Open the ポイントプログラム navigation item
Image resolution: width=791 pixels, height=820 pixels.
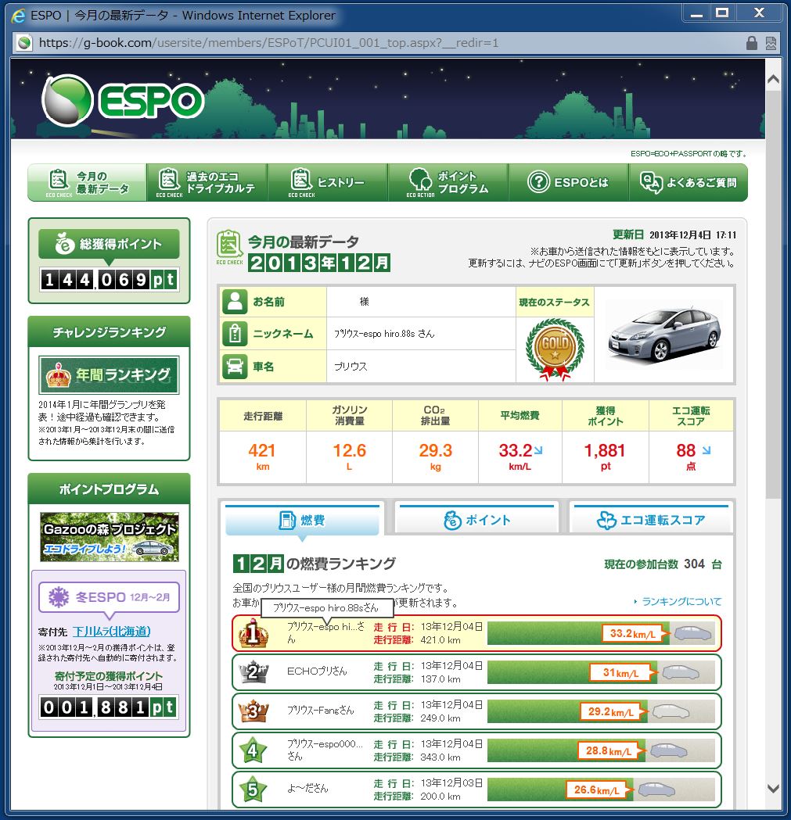click(448, 182)
